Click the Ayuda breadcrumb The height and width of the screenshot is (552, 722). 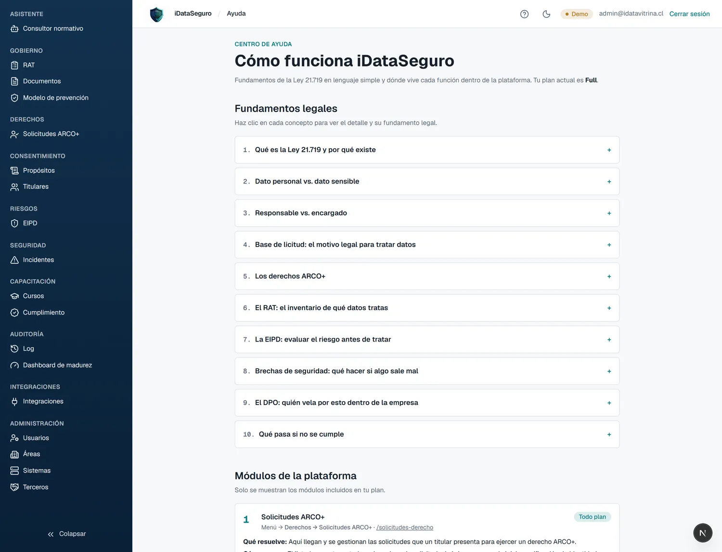point(236,13)
